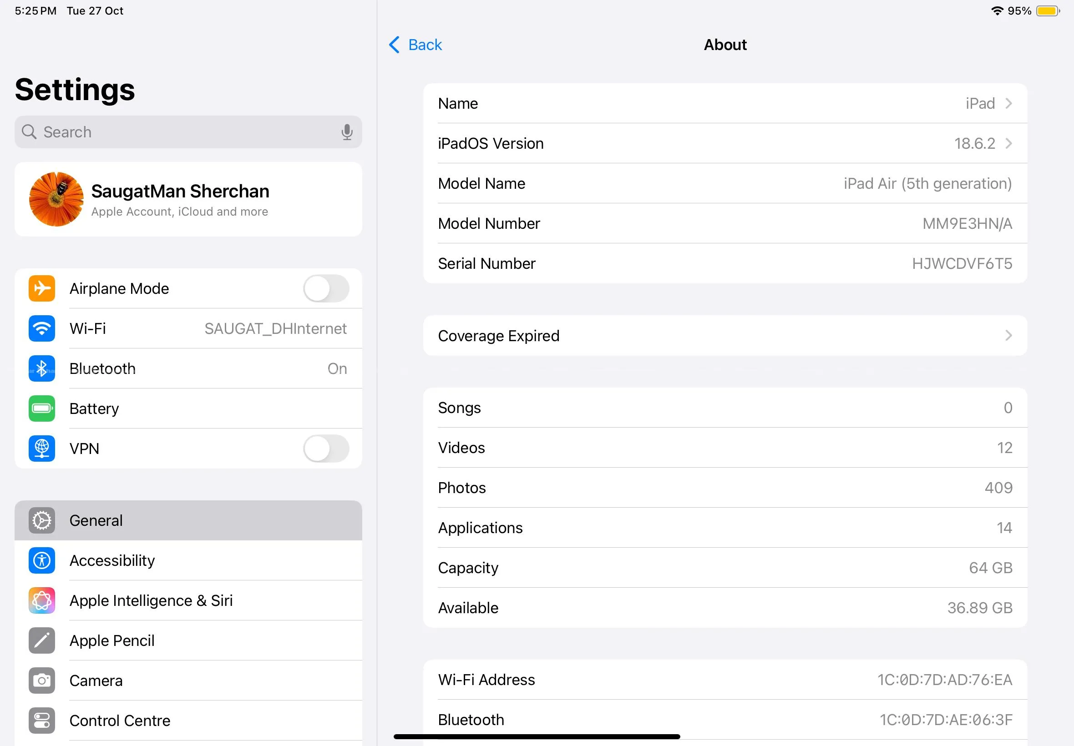
Task: Open SaugatMan Sherchan Apple Account
Action: 188,200
